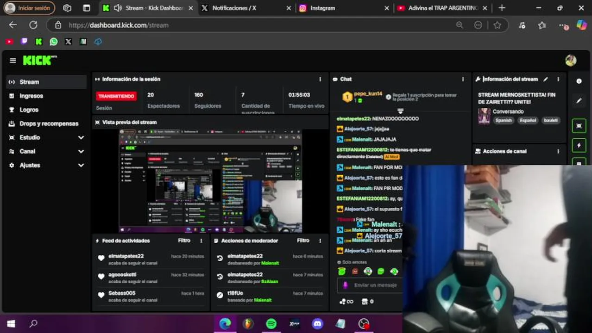Click the Español tag
Image resolution: width=592 pixels, height=333 pixels.
(x=528, y=120)
